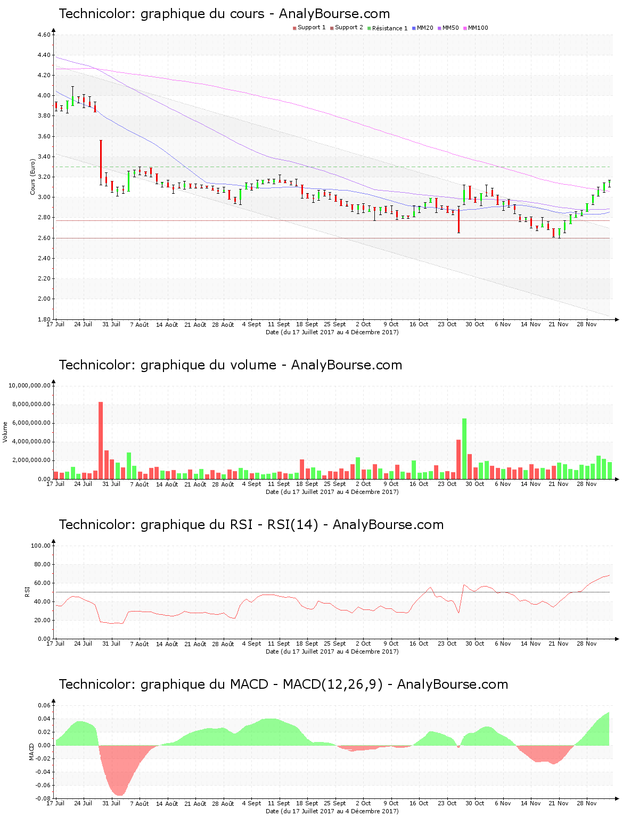This screenshot has width=639, height=825.
Task: Click the 'MACD' vertical axis label
Action: pos(31,752)
